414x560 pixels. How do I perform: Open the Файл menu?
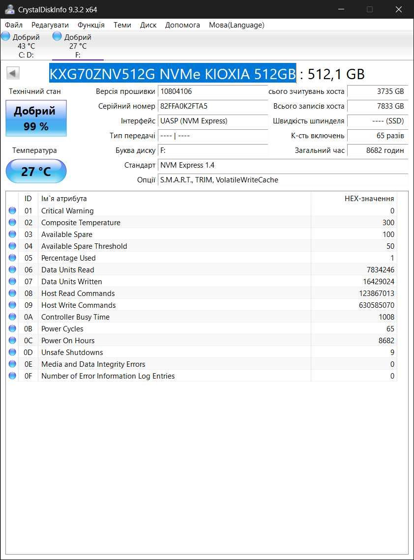(x=14, y=25)
